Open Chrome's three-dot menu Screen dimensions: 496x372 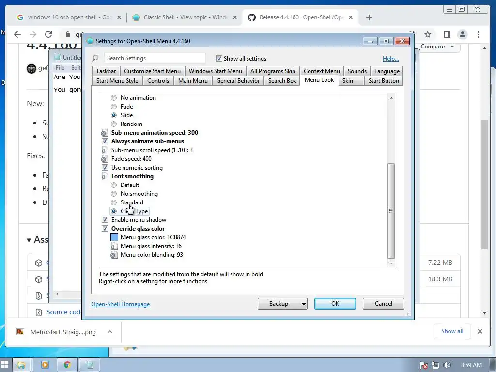478,34
